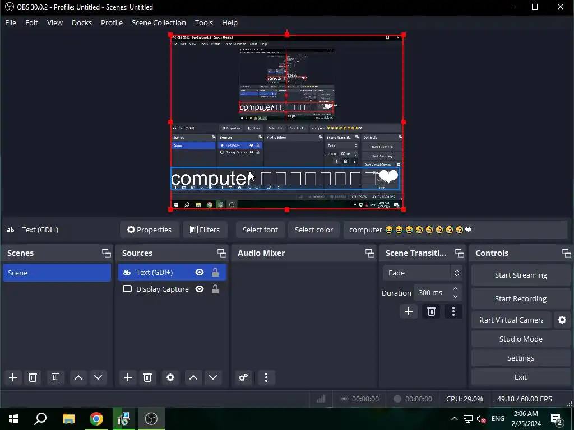The width and height of the screenshot is (574, 430).
Task: Lock the Text (GDI+) source
Action: click(215, 273)
